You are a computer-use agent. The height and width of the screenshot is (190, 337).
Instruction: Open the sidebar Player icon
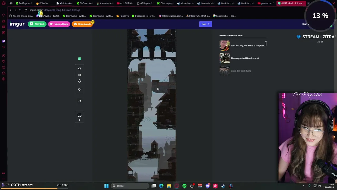click(3, 56)
